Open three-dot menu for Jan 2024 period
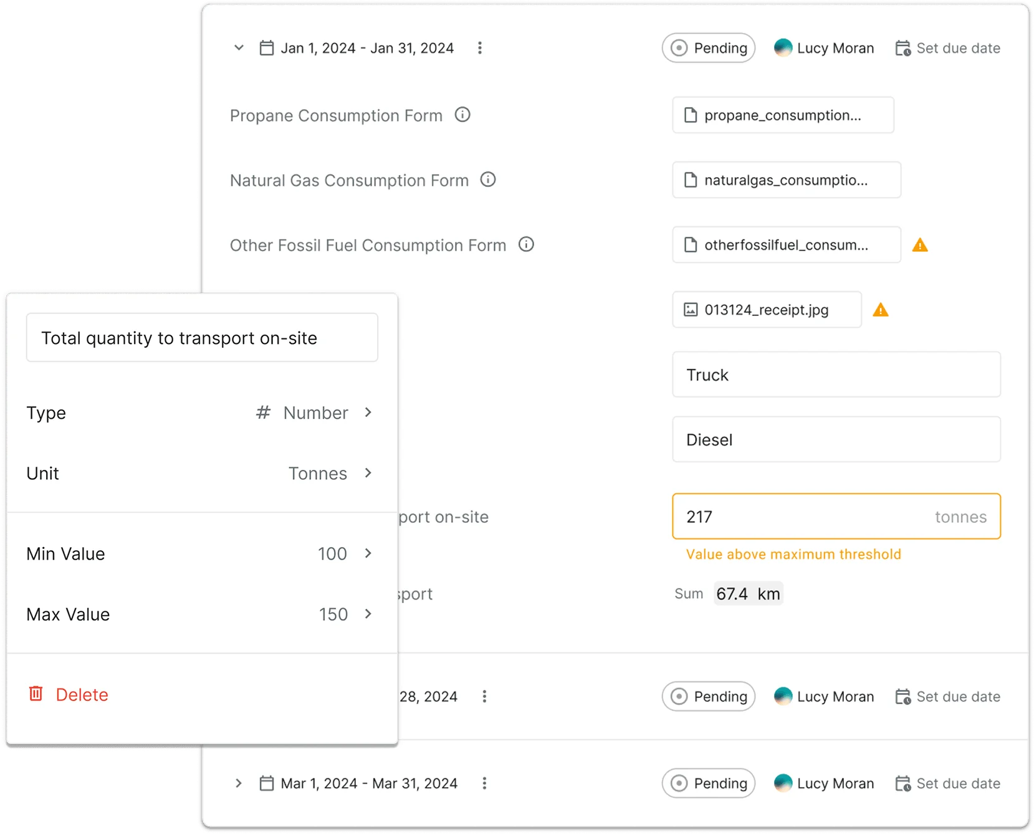This screenshot has width=1034, height=840. point(480,48)
